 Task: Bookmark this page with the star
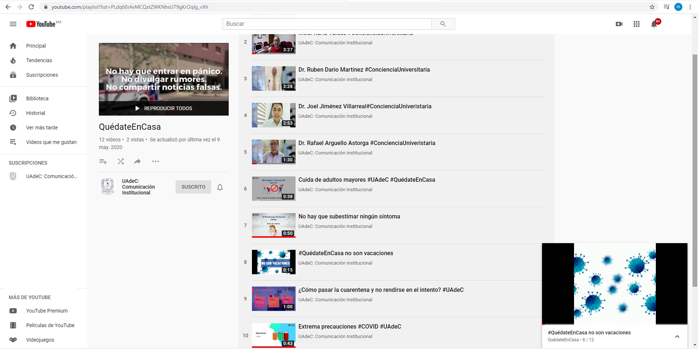pyautogui.click(x=652, y=7)
